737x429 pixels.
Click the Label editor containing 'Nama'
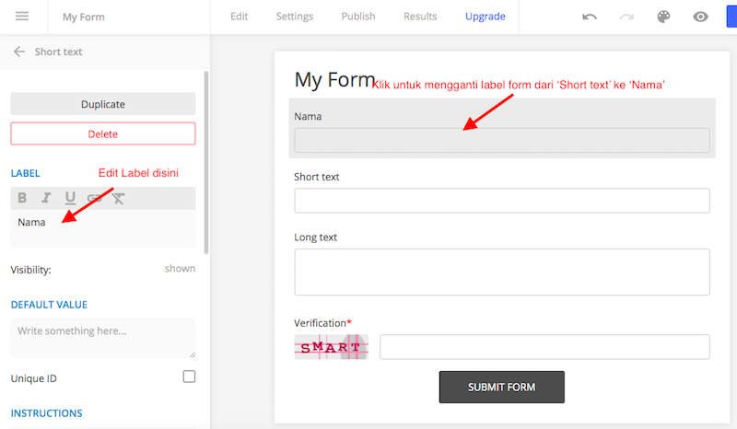tap(103, 229)
